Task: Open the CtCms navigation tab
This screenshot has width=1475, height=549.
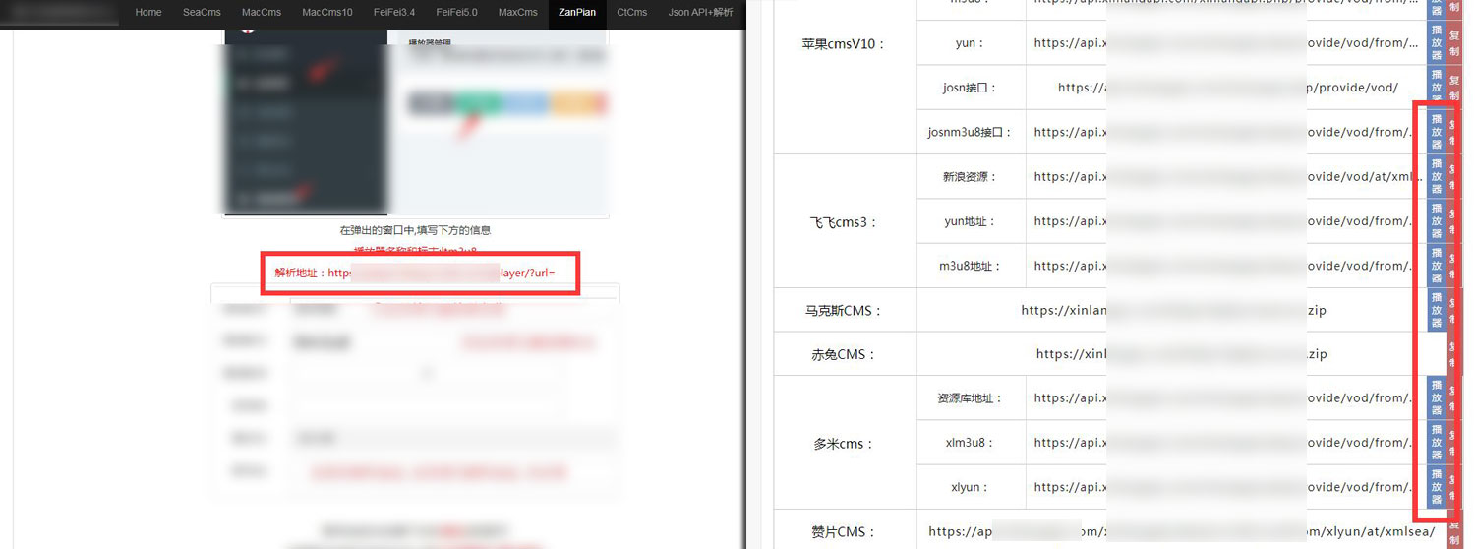Action: point(632,13)
